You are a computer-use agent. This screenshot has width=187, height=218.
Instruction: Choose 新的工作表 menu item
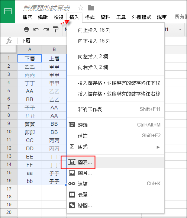click(x=116, y=109)
